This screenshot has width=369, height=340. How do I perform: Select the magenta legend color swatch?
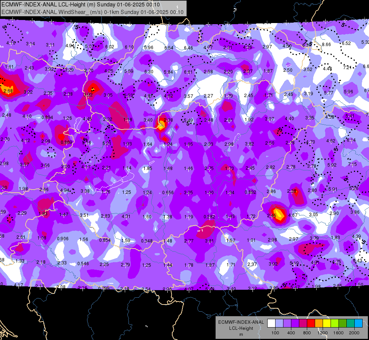(303, 323)
